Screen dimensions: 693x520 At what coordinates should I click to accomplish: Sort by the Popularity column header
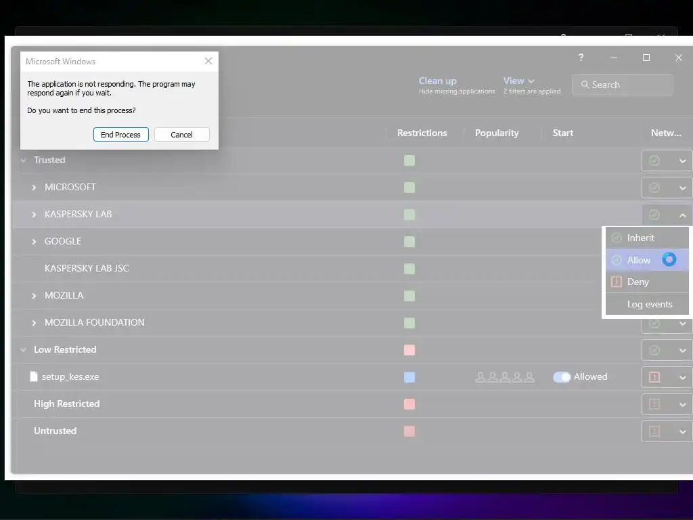tap(497, 133)
